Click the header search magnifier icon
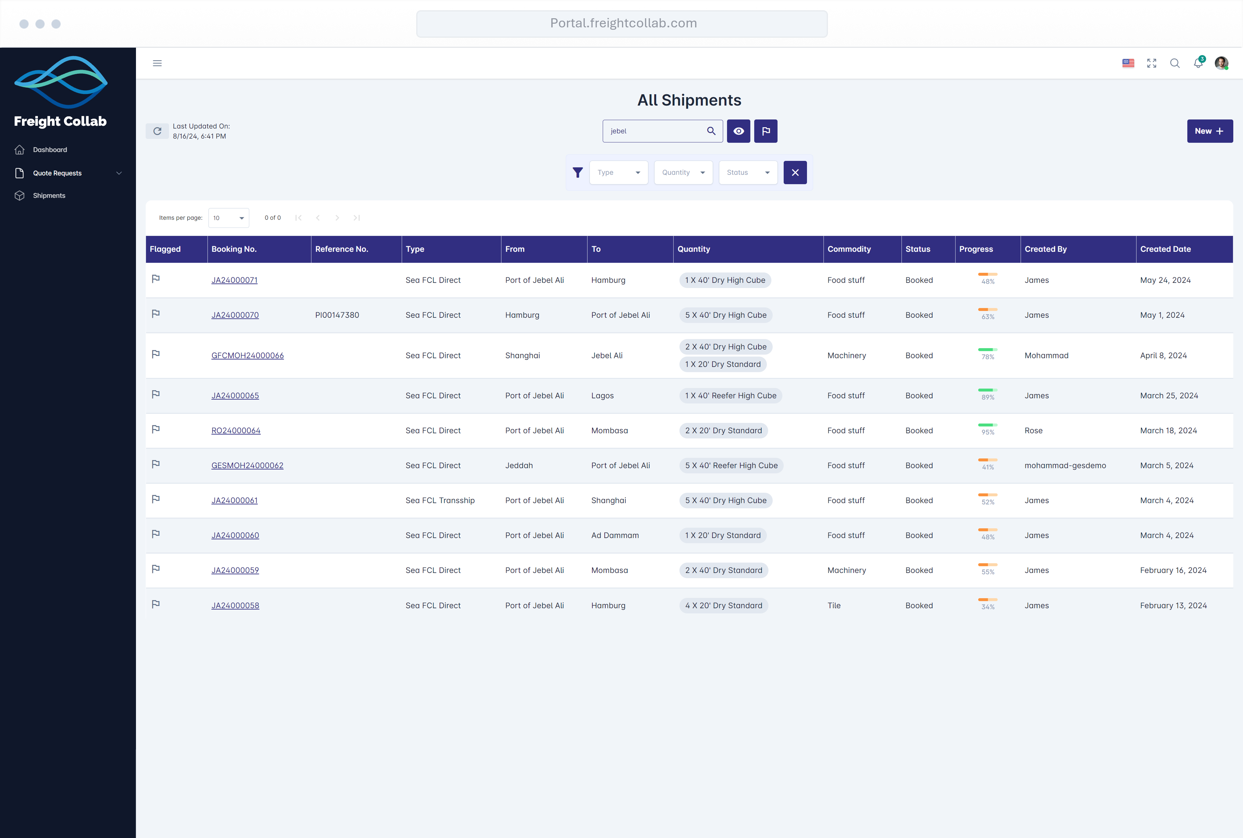Image resolution: width=1243 pixels, height=838 pixels. pyautogui.click(x=1175, y=63)
